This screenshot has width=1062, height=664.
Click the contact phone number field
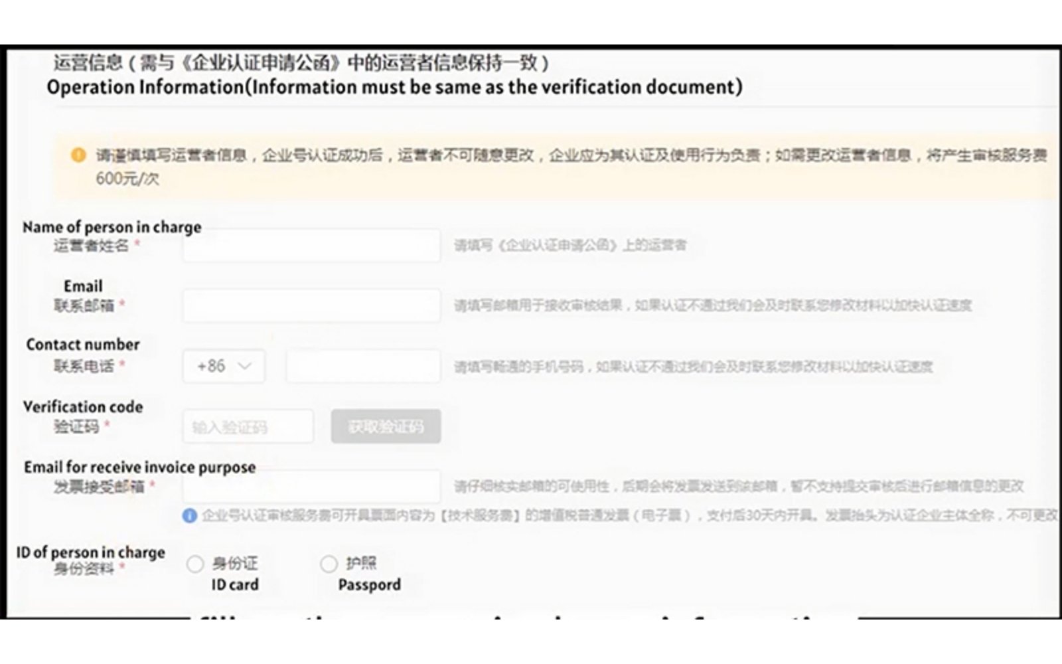coord(363,366)
